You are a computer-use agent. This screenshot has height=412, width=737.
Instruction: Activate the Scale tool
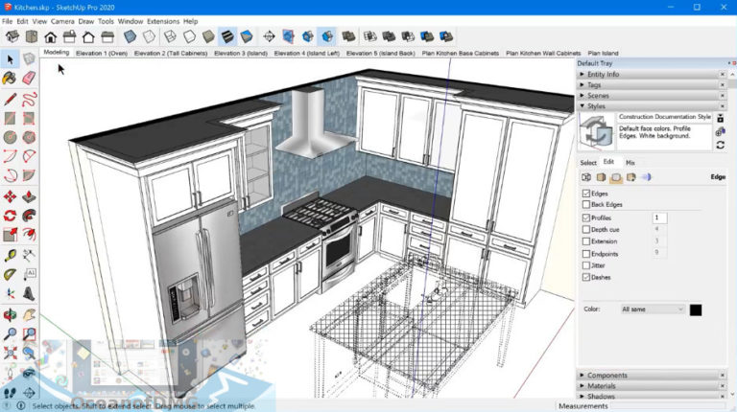[10, 235]
